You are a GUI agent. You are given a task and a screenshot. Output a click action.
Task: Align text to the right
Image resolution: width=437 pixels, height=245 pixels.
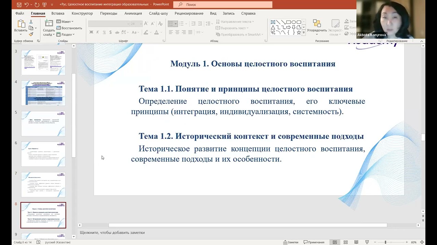(184, 32)
